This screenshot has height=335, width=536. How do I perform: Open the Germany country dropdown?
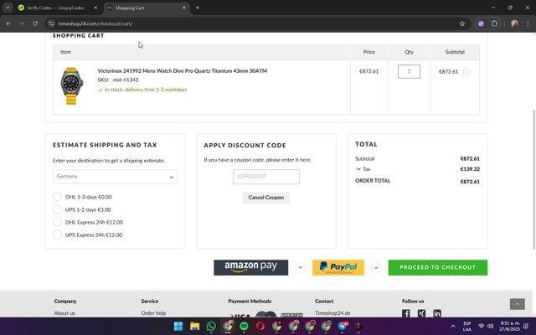pyautogui.click(x=115, y=177)
